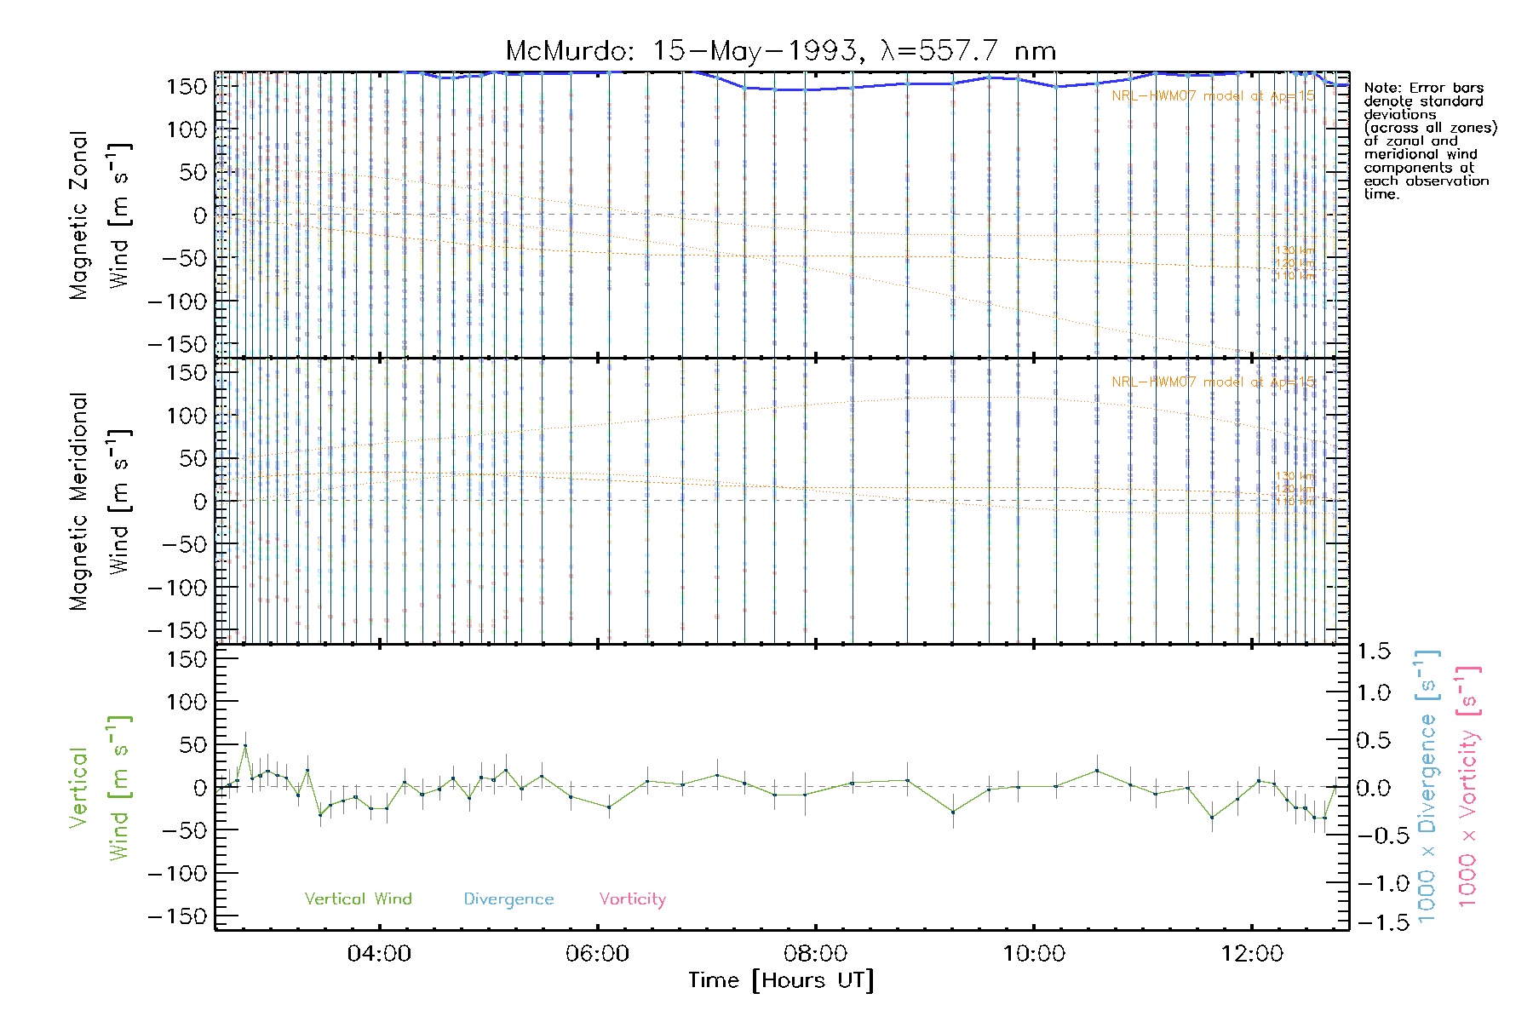The height and width of the screenshot is (1022, 1533).
Task: Click the 1000 × Vorticity axis title
Action: click(1468, 787)
